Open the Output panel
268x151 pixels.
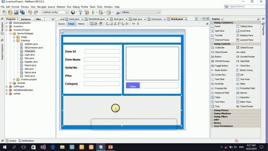(x=11, y=141)
